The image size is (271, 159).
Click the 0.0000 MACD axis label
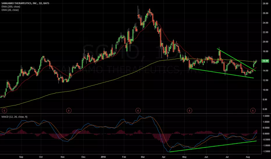(x=266, y=134)
